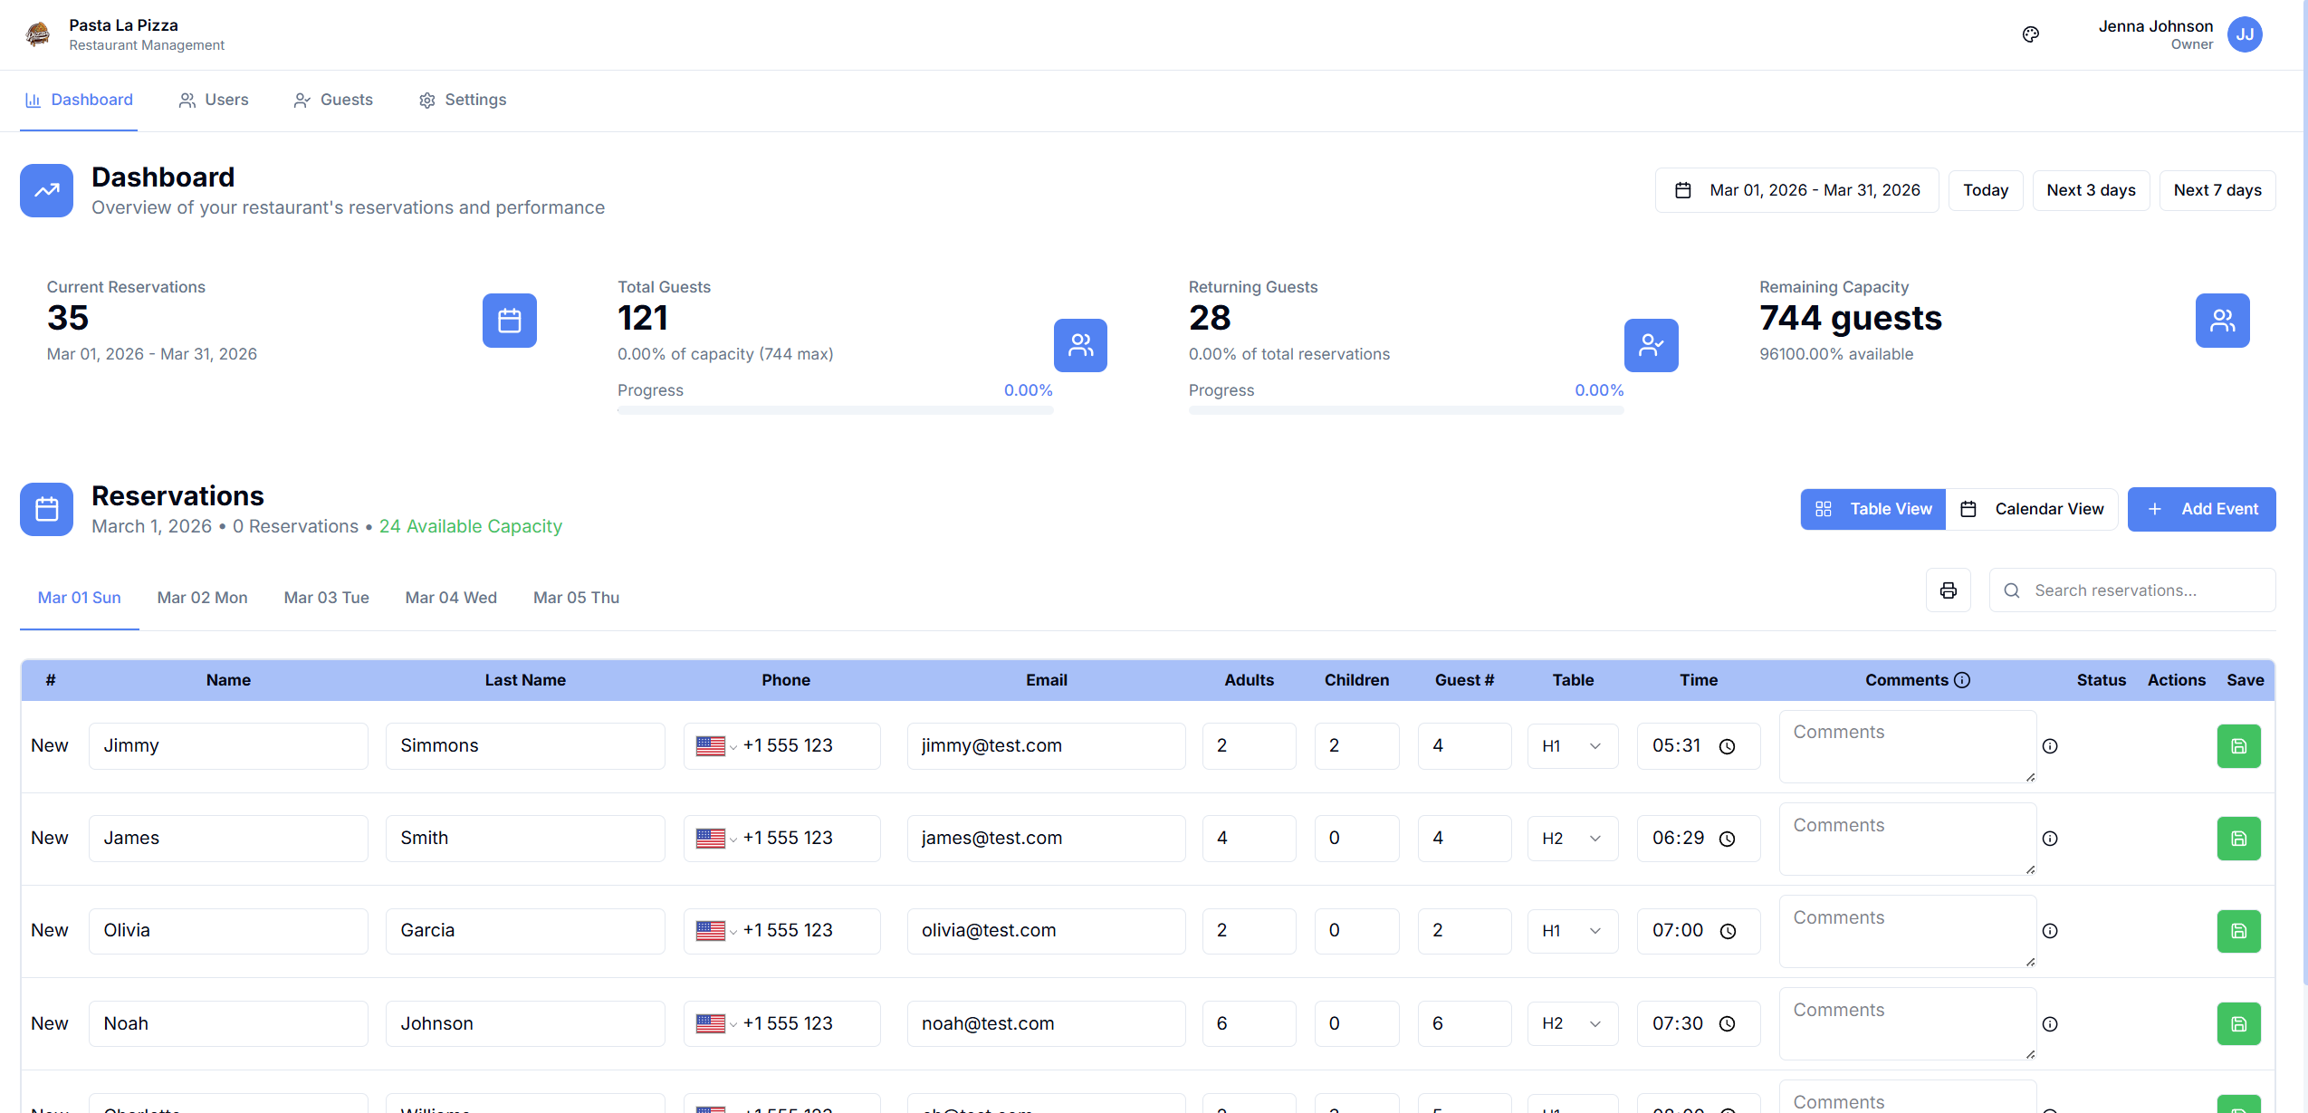This screenshot has height=1113, width=2308.
Task: Click the calendar icon on the date range selector
Action: (x=1682, y=190)
